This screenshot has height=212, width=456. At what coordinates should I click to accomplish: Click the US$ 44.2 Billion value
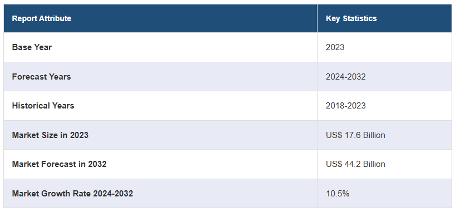coord(355,164)
